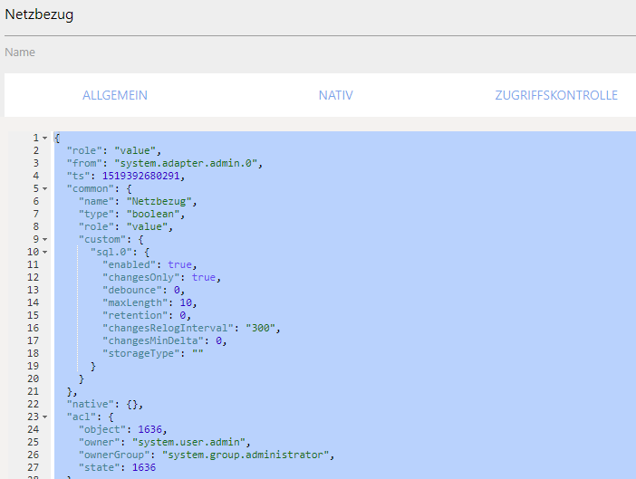Click the "Netzbezug" name value in JSON
This screenshot has height=479, width=636.
point(159,201)
